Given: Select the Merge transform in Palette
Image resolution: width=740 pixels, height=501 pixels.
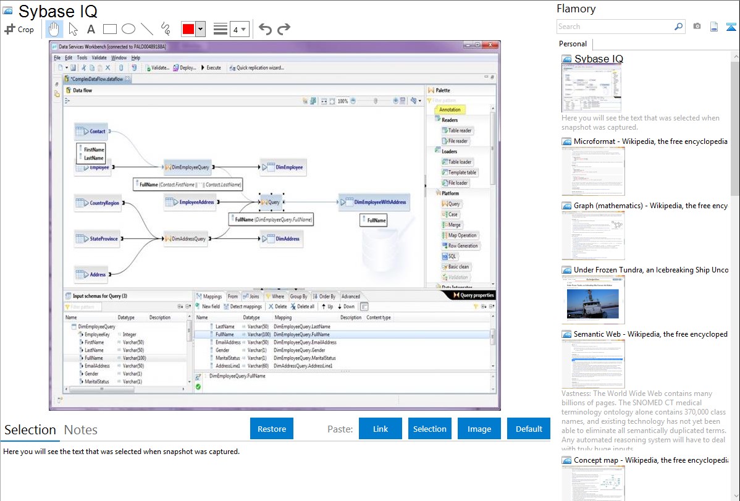Looking at the screenshot, I should 451,225.
